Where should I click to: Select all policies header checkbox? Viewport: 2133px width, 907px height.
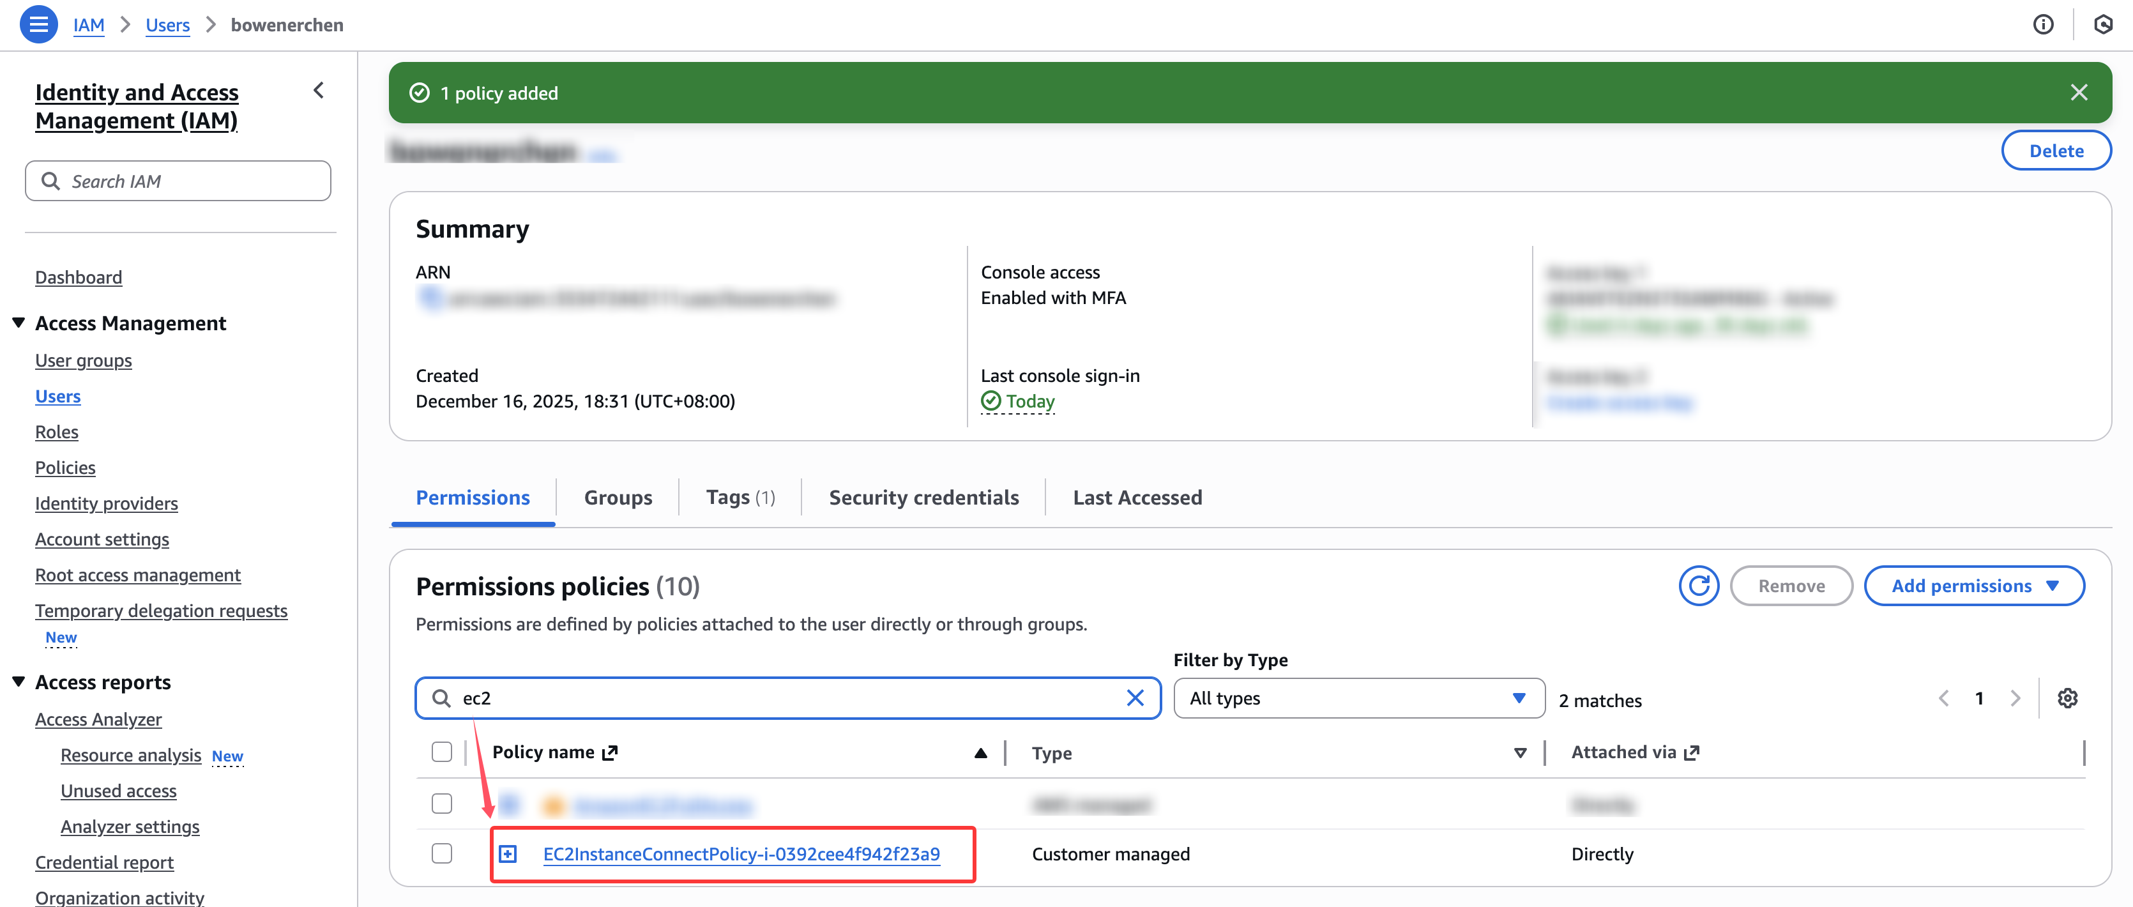(441, 751)
